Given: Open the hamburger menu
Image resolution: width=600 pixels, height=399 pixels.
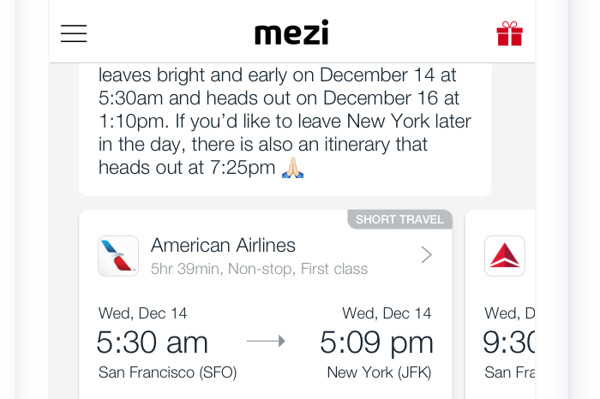Looking at the screenshot, I should [74, 33].
